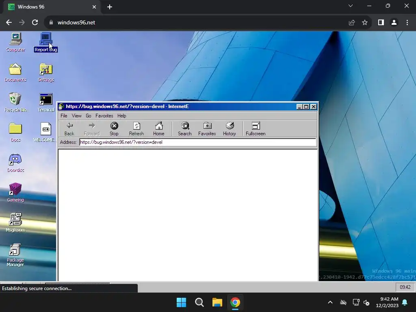
Task: Open Windows taskbar Search
Action: click(x=199, y=302)
